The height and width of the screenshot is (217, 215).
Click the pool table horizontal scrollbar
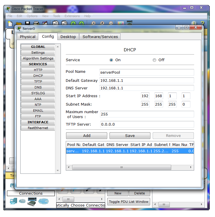coord(122,167)
